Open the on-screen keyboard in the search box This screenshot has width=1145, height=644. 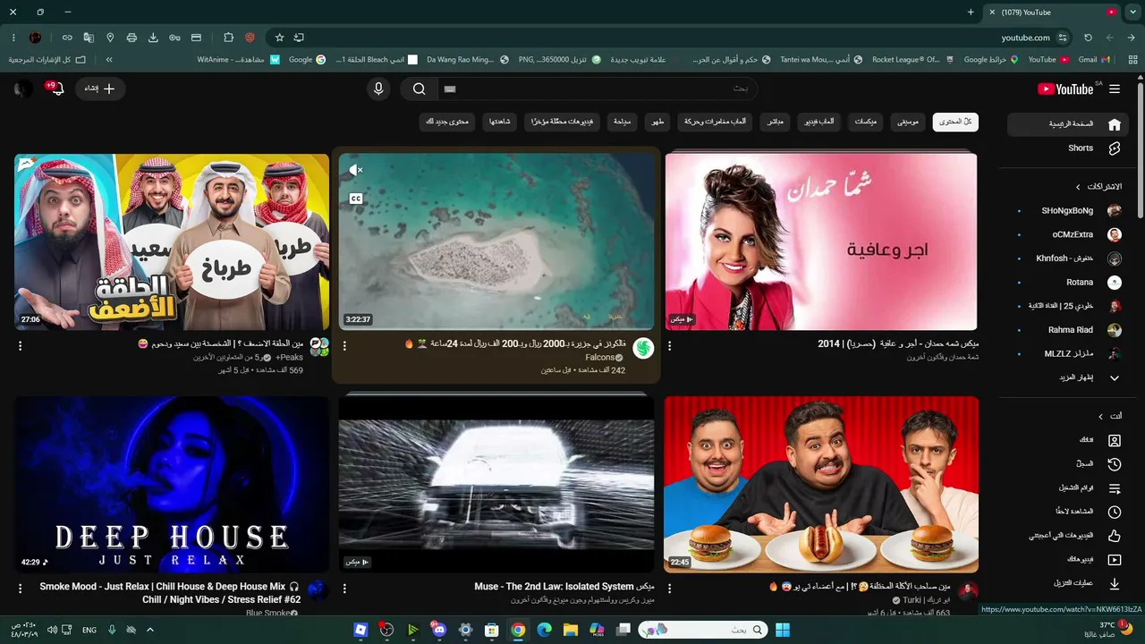[450, 89]
